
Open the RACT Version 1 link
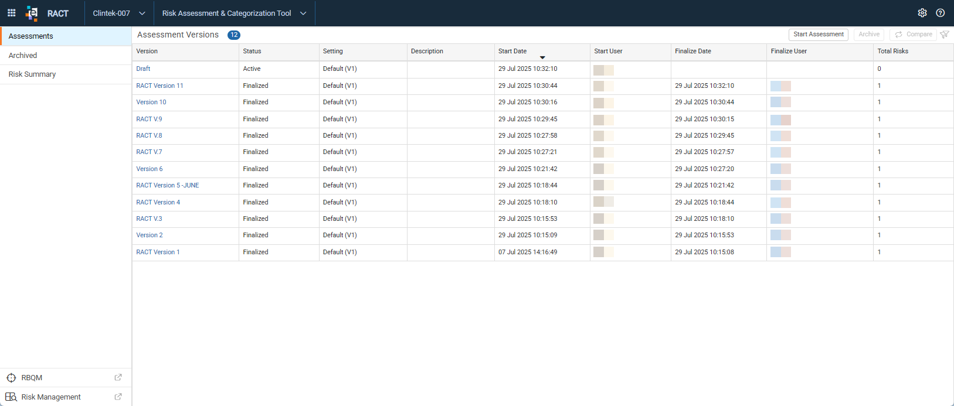pyautogui.click(x=158, y=253)
